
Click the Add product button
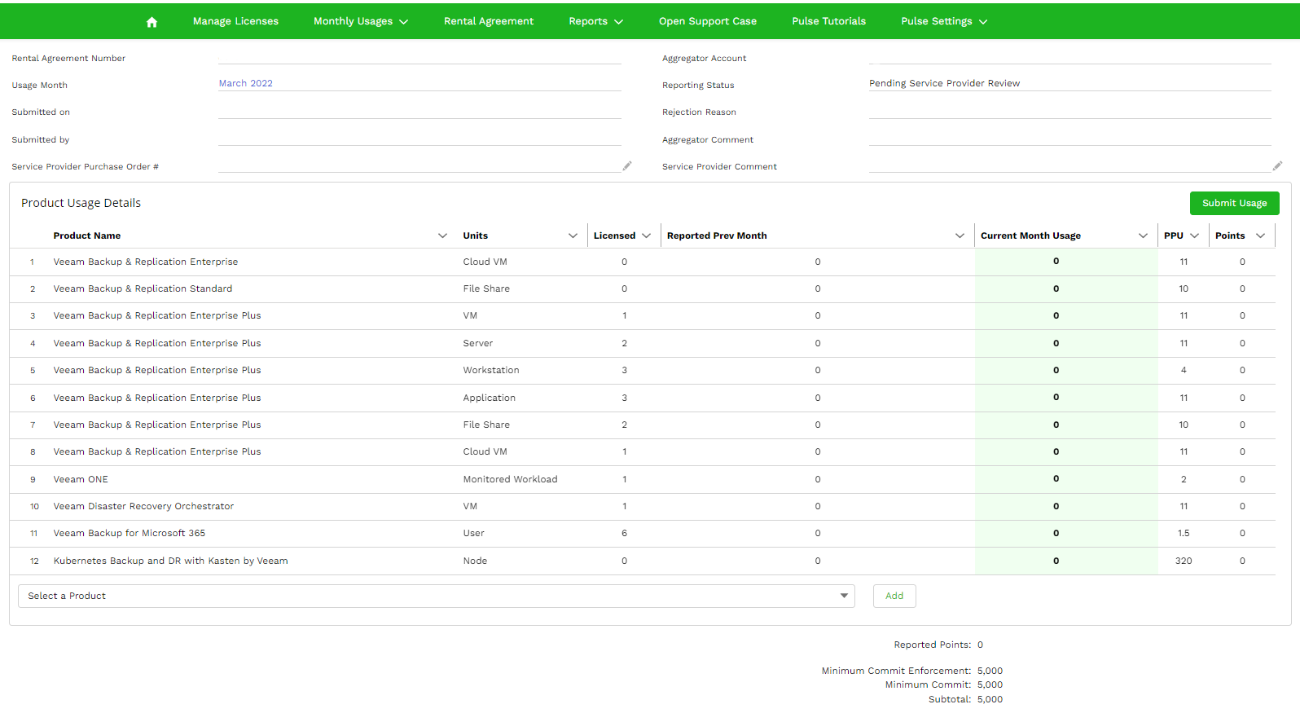[x=894, y=596]
